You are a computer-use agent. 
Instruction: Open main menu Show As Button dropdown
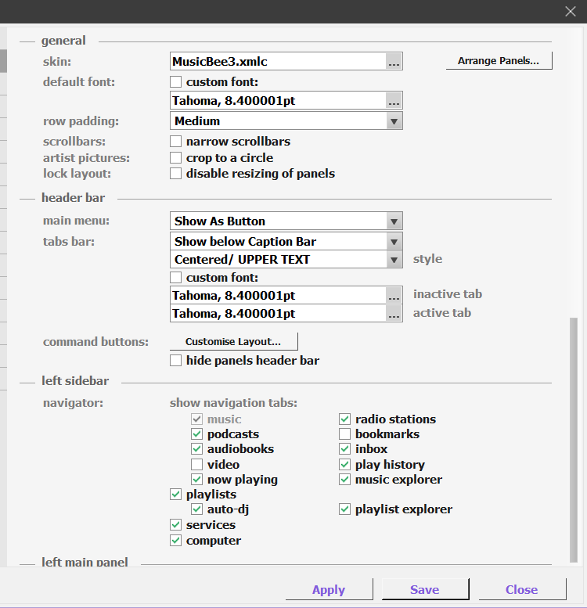286,221
